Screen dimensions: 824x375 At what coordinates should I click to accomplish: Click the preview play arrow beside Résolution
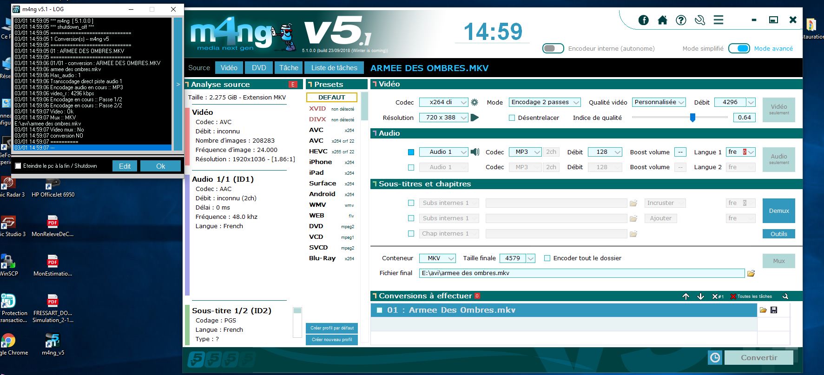click(475, 118)
